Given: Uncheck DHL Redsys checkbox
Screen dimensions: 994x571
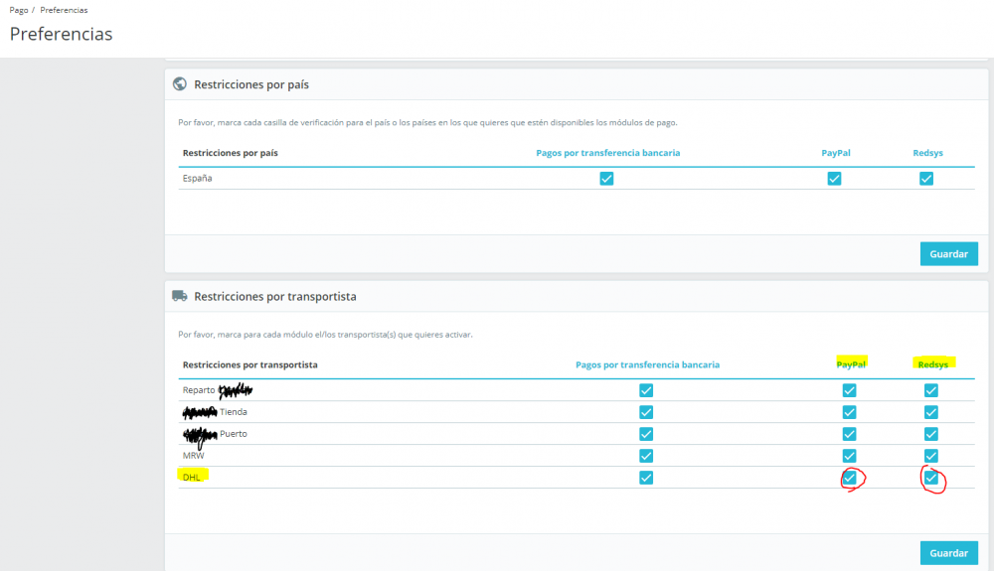Looking at the screenshot, I should [x=930, y=478].
